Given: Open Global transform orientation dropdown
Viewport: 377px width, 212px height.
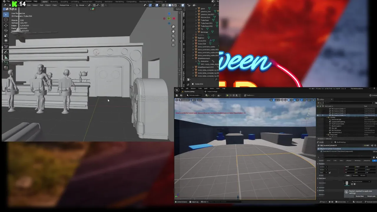Looking at the screenshot, I should 81,5.
